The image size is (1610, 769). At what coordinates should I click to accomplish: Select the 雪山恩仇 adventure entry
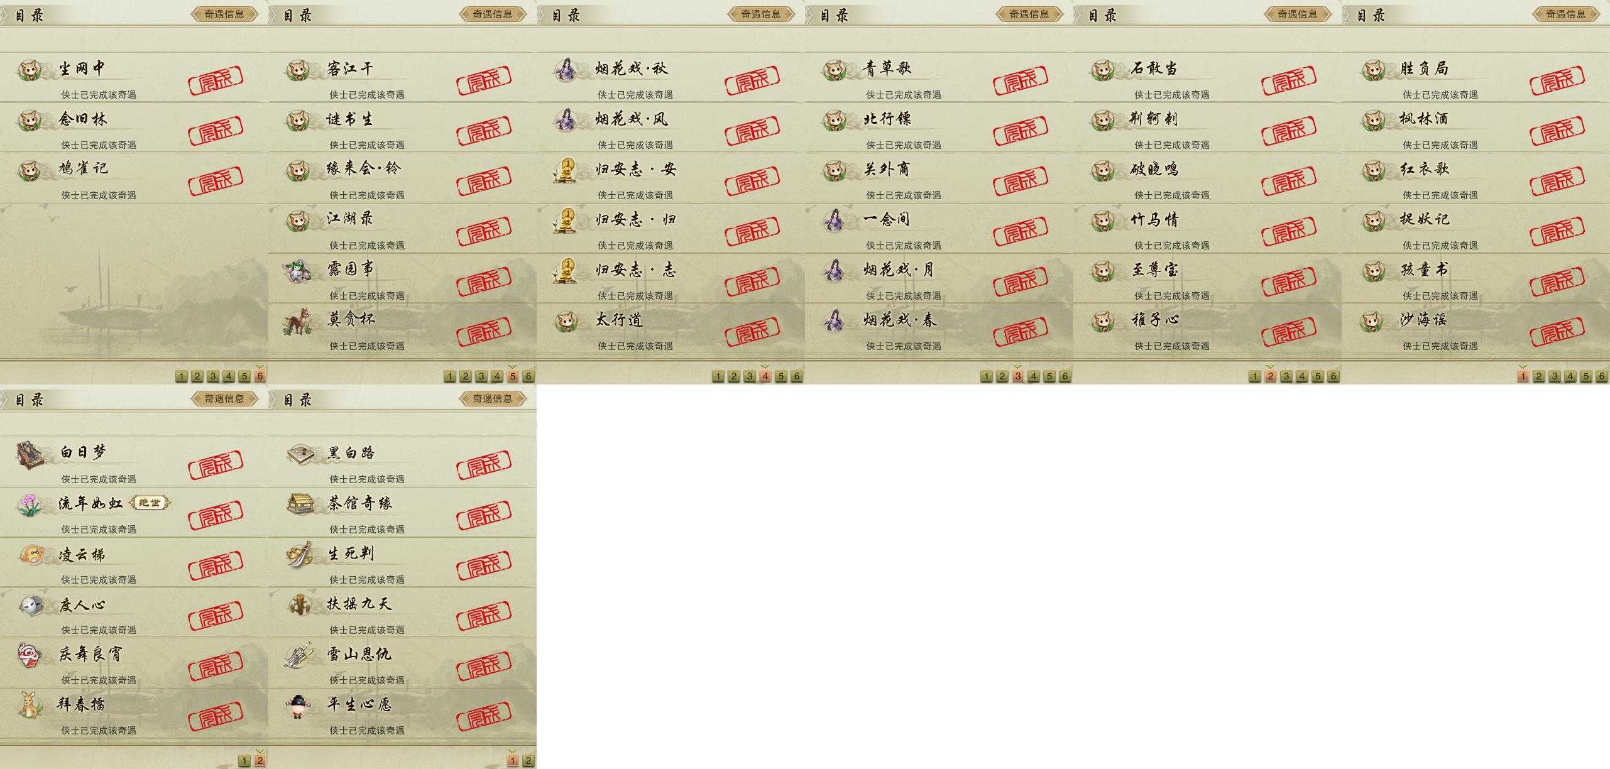click(x=402, y=663)
